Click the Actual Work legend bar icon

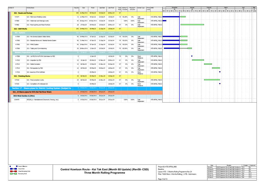coord(14,169)
